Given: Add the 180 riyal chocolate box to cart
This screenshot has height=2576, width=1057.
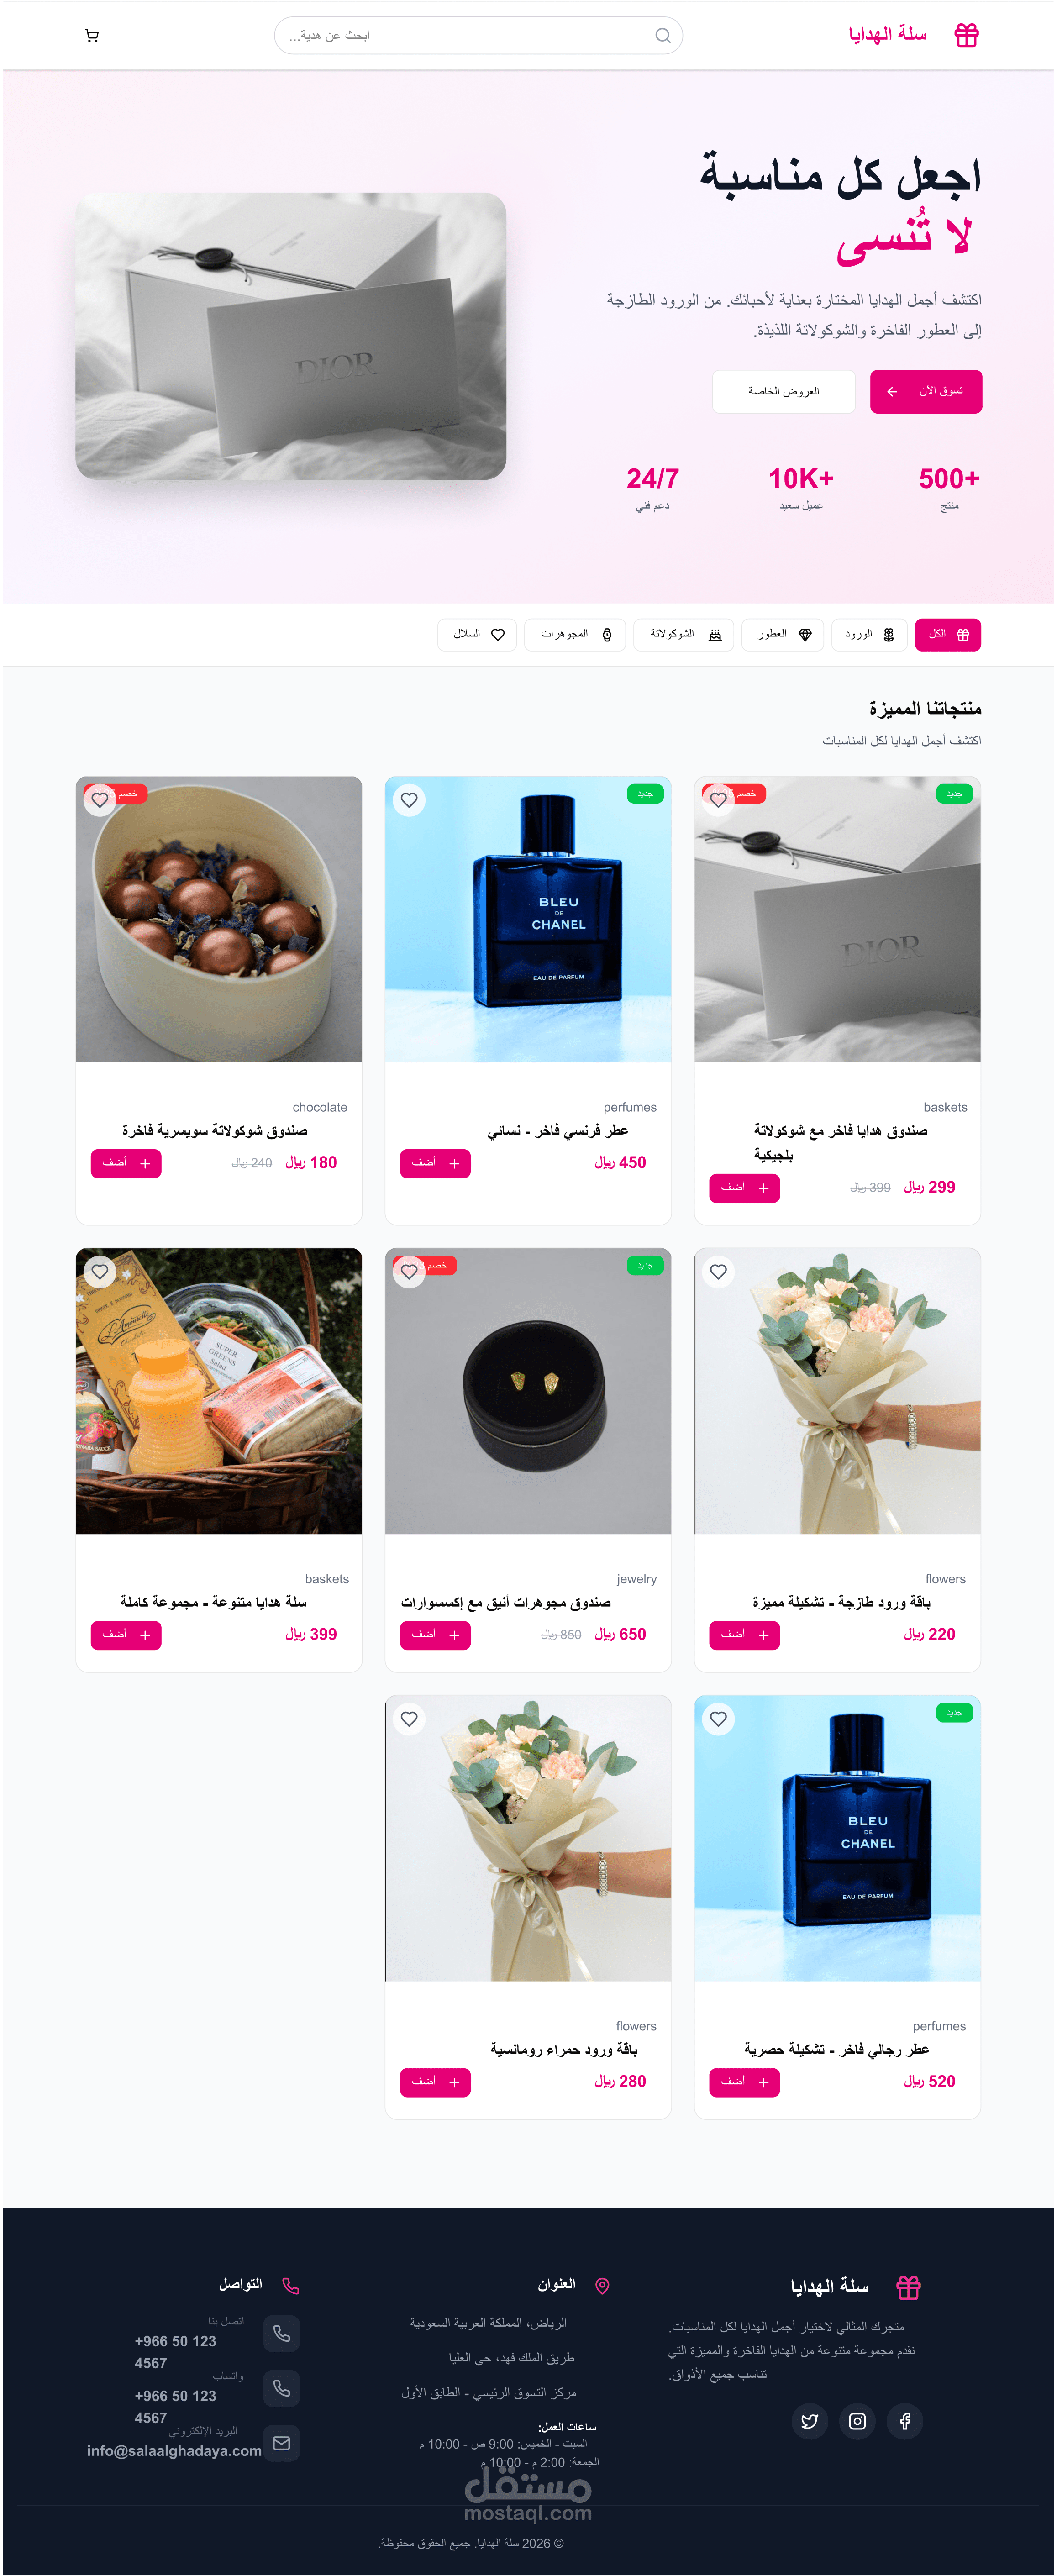Looking at the screenshot, I should tap(126, 1164).
